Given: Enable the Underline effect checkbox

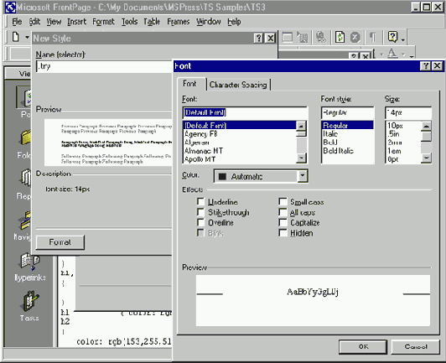Looking at the screenshot, I should [200, 202].
